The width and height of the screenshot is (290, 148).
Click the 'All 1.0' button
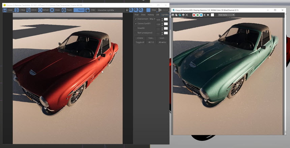[151, 42]
